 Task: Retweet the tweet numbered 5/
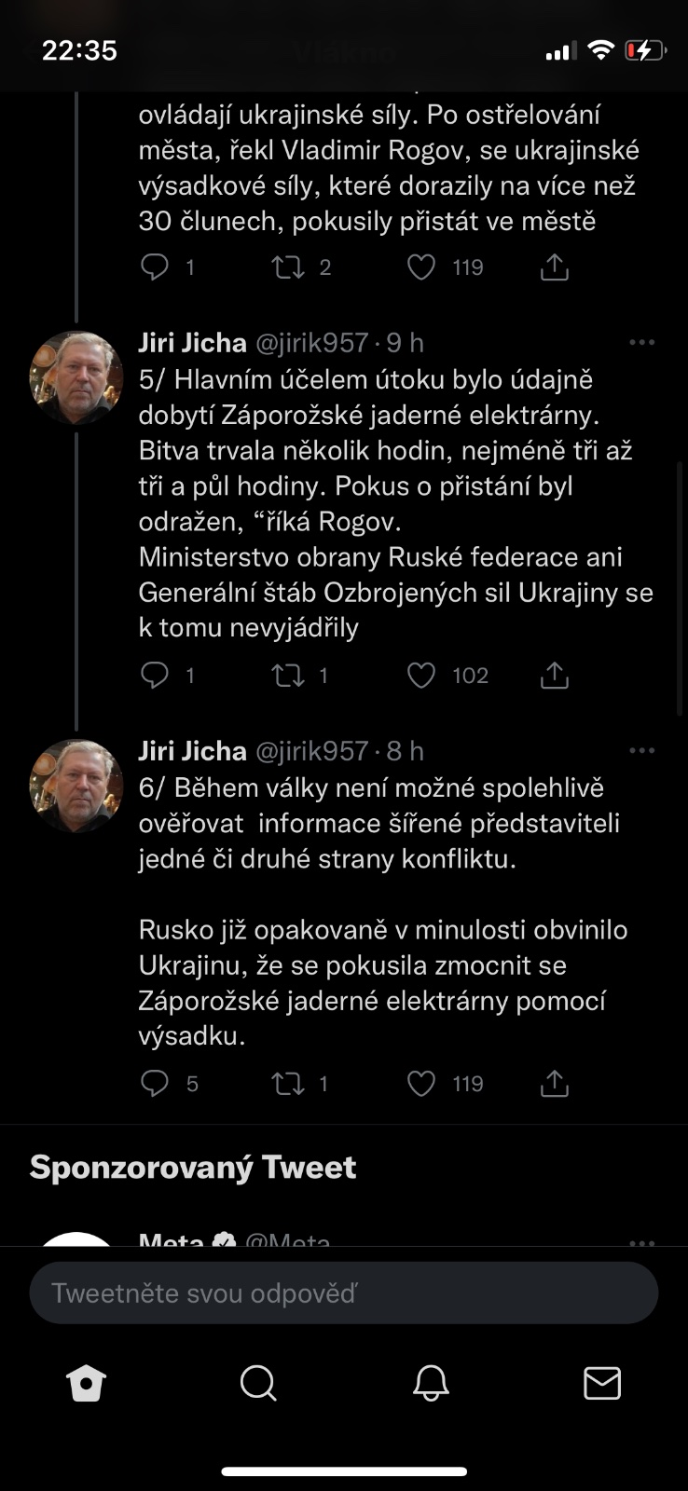click(x=288, y=676)
